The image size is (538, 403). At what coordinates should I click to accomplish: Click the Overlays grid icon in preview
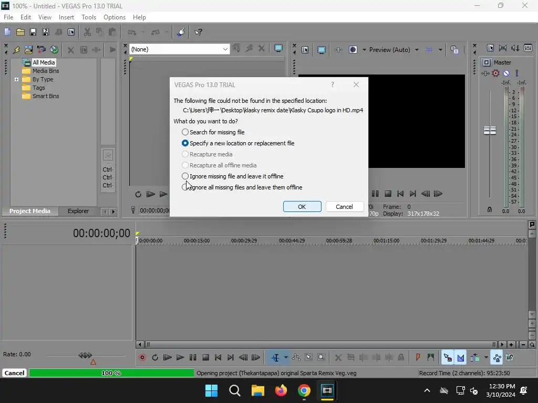(429, 50)
